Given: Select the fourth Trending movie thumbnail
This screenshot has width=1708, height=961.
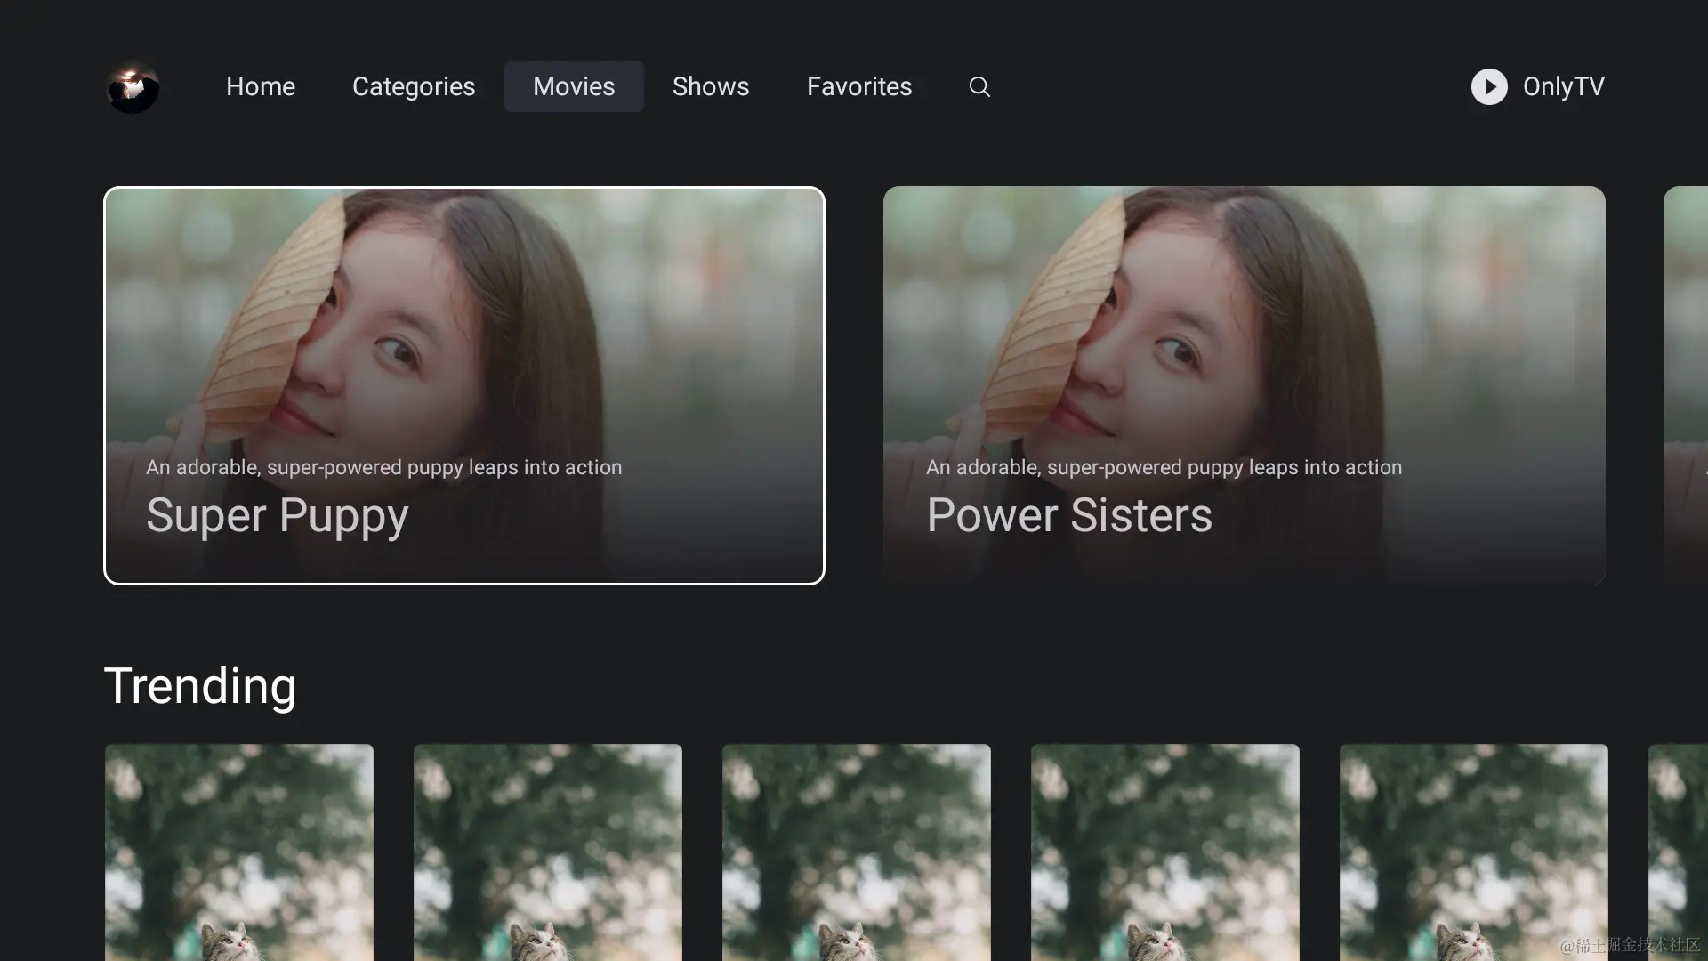Looking at the screenshot, I should [x=1165, y=852].
